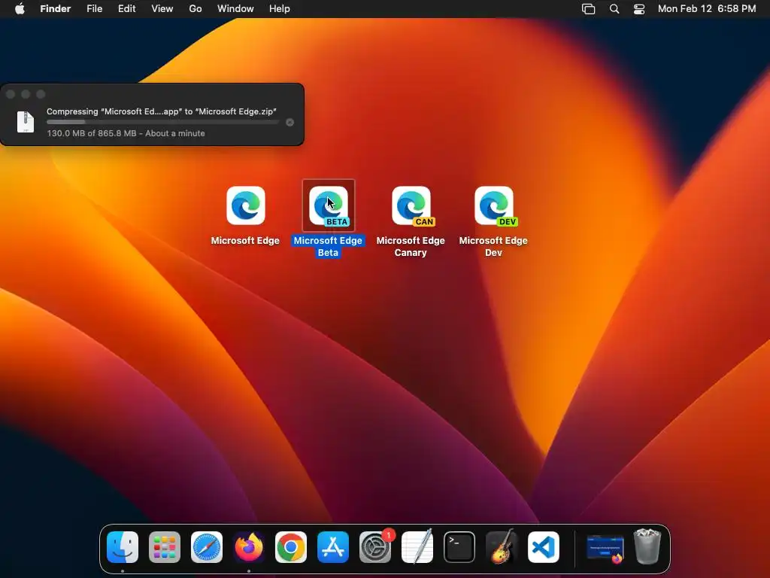Cancel the compression with the stop button

(290, 123)
